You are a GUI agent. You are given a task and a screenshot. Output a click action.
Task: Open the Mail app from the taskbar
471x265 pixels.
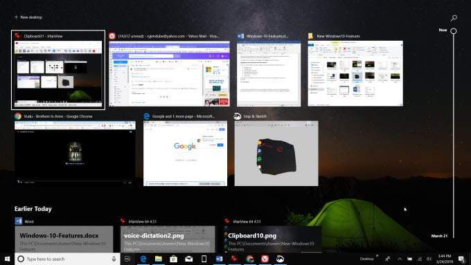[188, 259]
